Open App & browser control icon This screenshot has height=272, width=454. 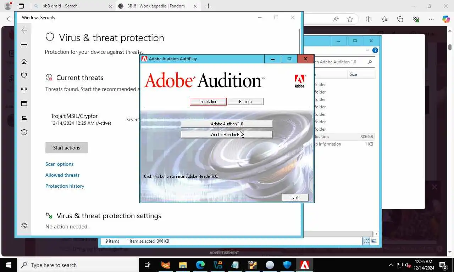[x=24, y=104]
